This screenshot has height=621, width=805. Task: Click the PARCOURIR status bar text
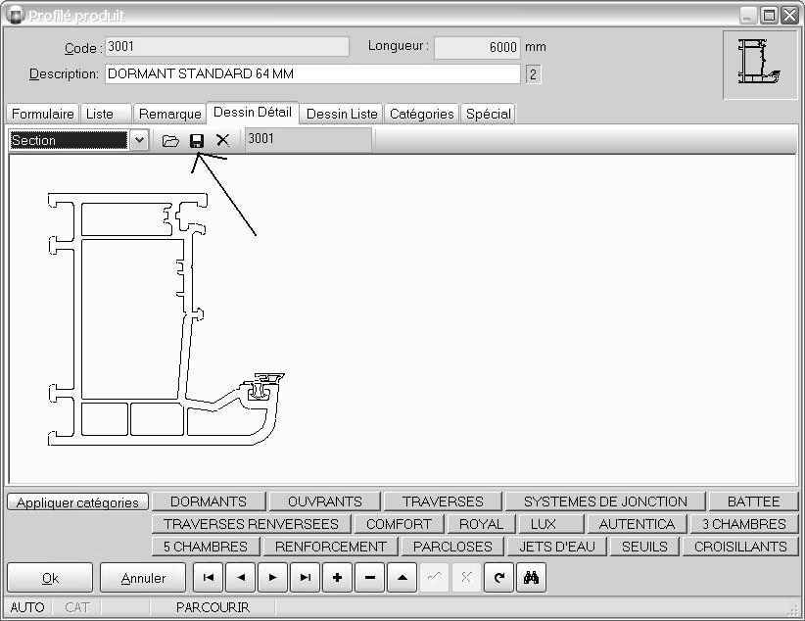click(x=213, y=607)
